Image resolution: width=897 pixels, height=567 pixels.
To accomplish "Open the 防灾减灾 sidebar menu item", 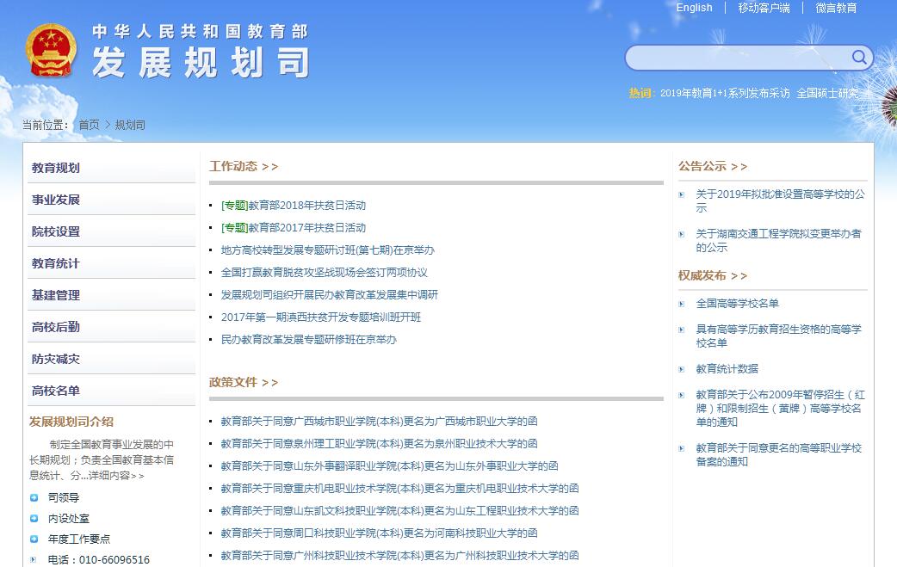I will click(x=112, y=360).
